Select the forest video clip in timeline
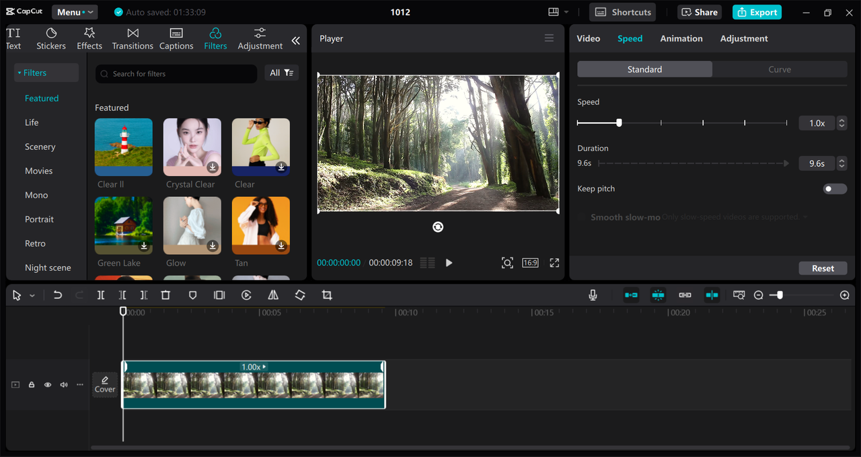This screenshot has width=861, height=457. point(254,384)
